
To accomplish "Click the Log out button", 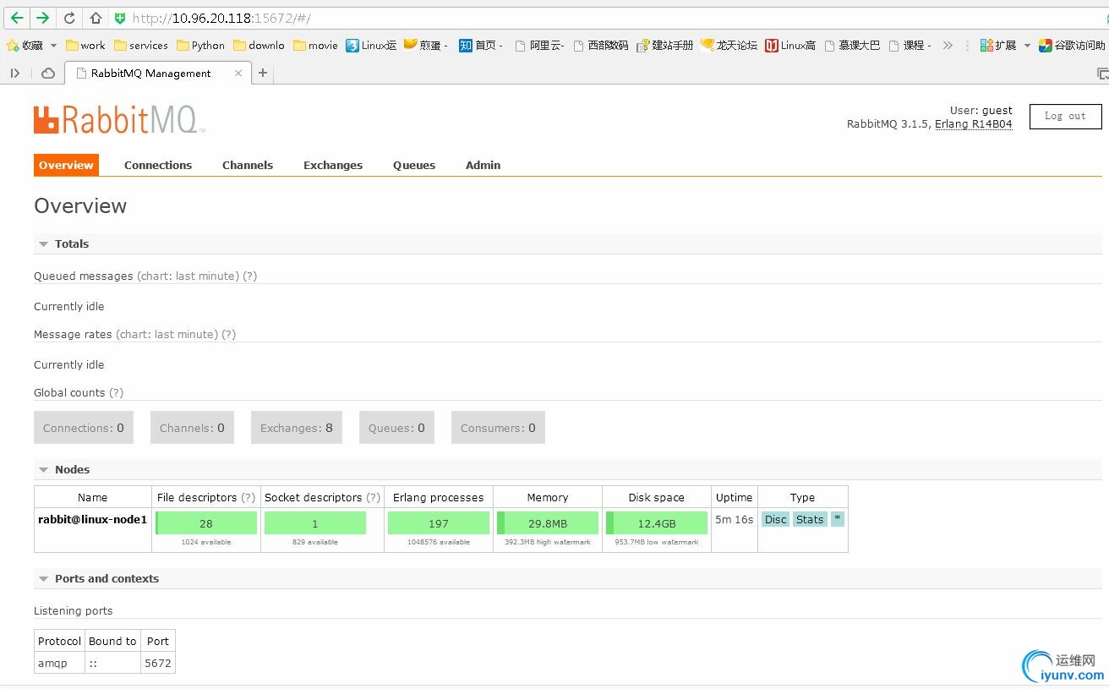I will 1065,117.
